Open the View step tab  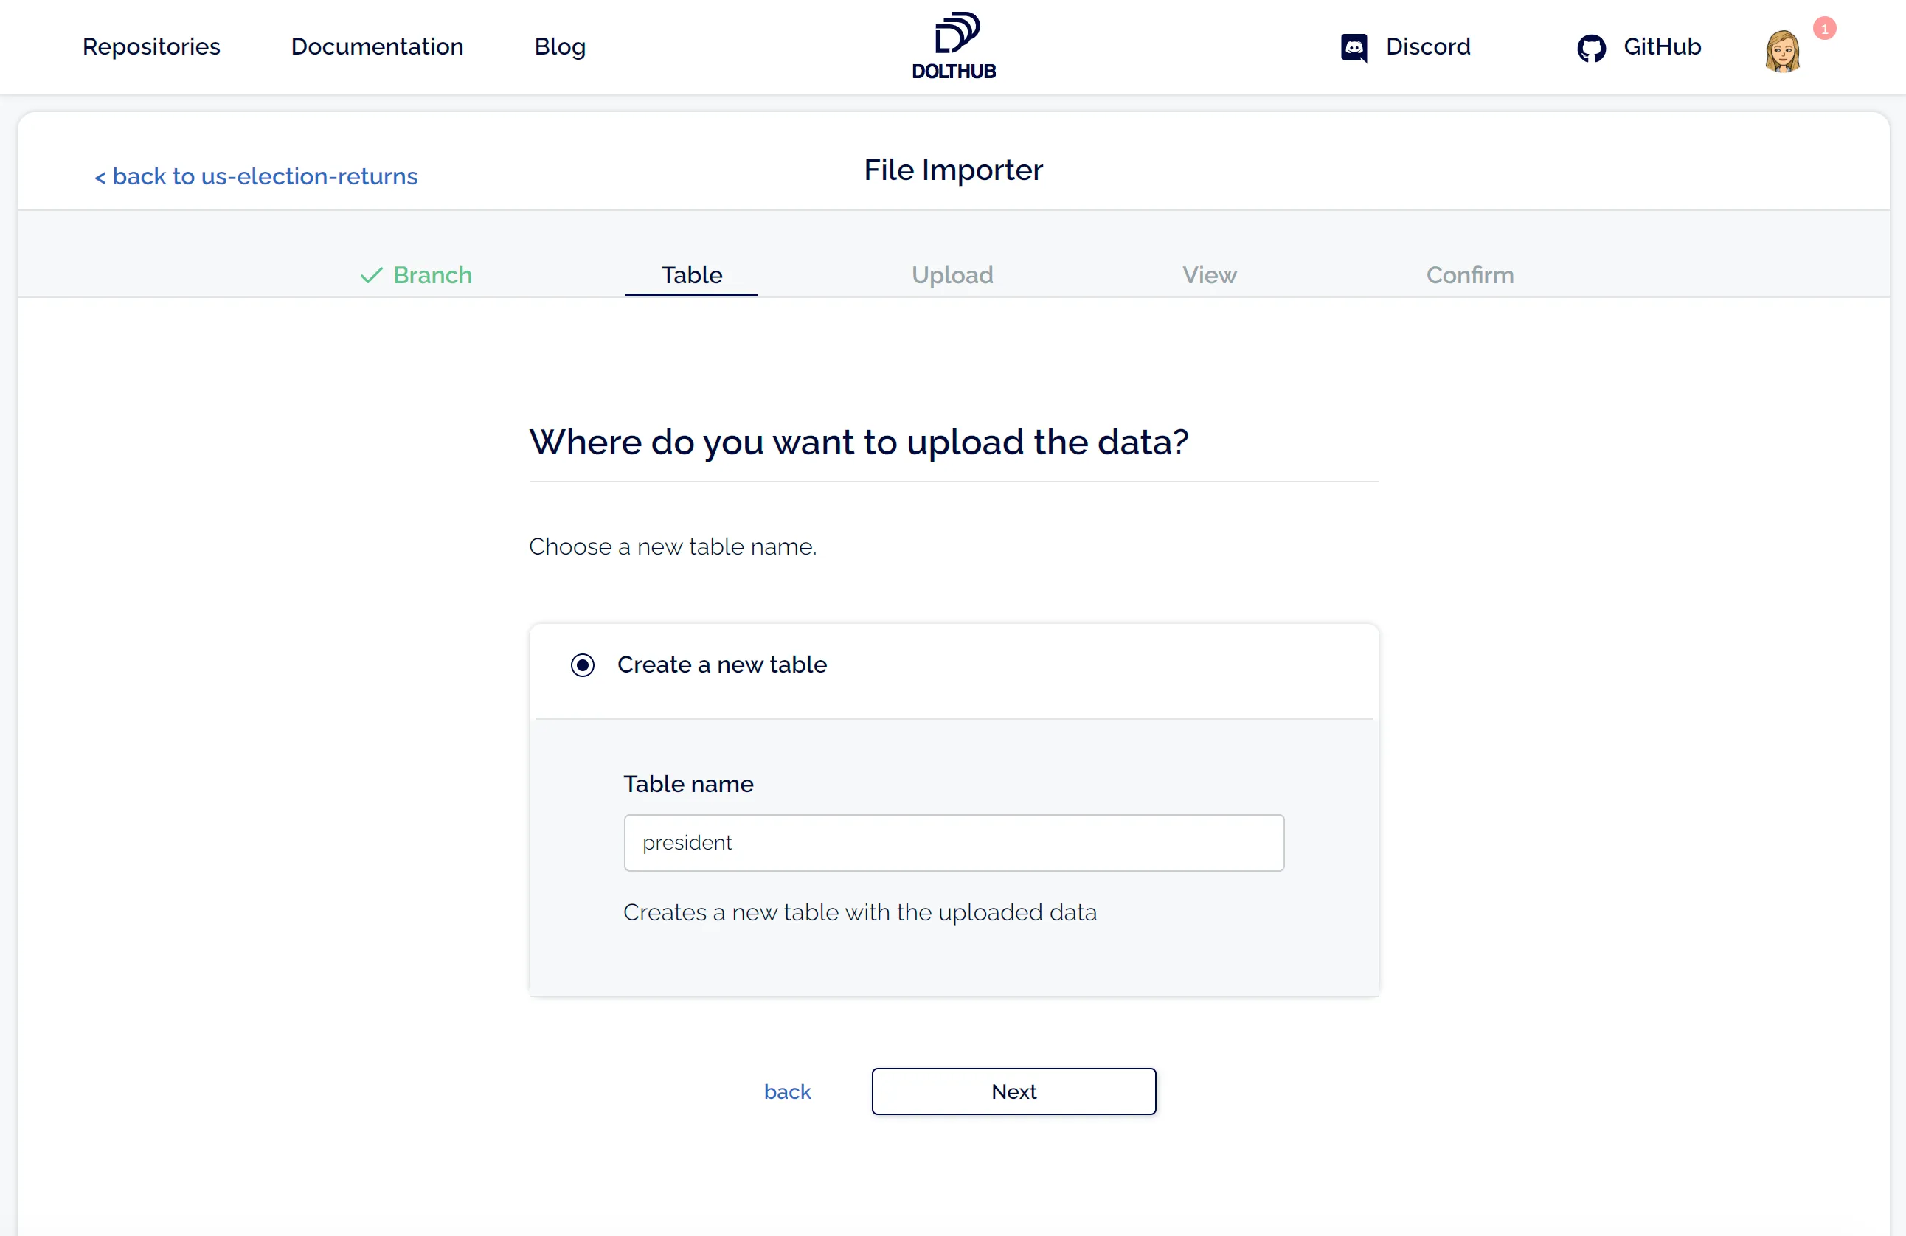[1208, 274]
